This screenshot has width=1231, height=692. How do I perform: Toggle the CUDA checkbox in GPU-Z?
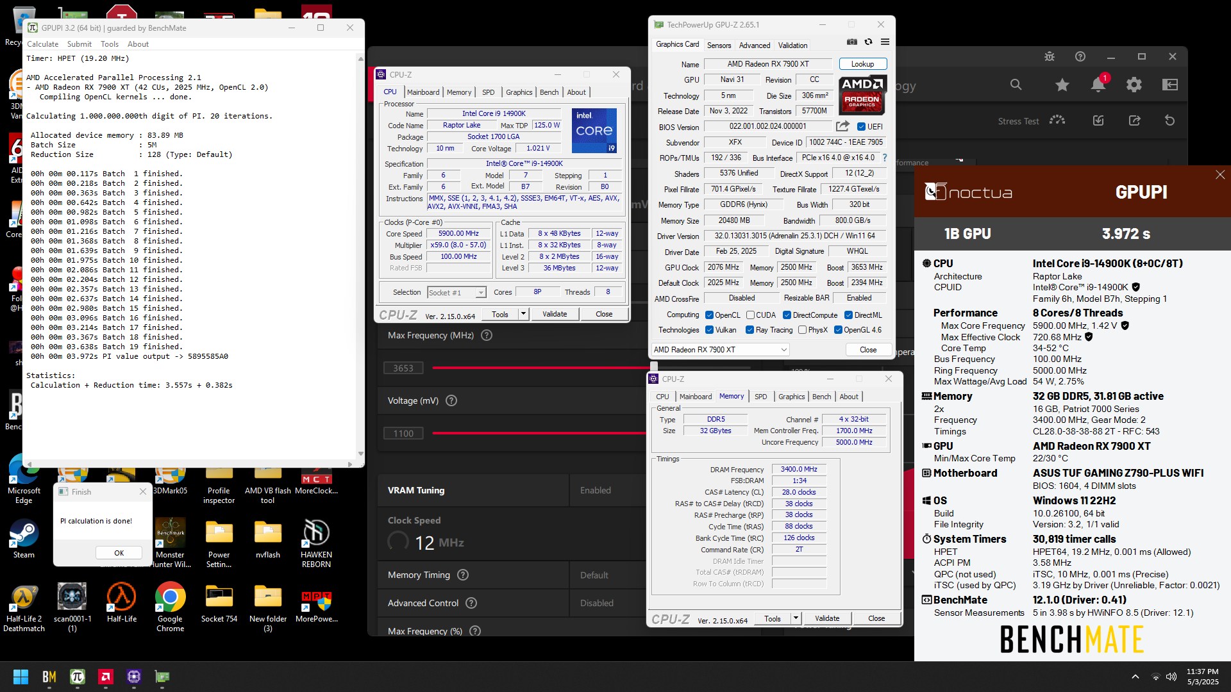(750, 315)
